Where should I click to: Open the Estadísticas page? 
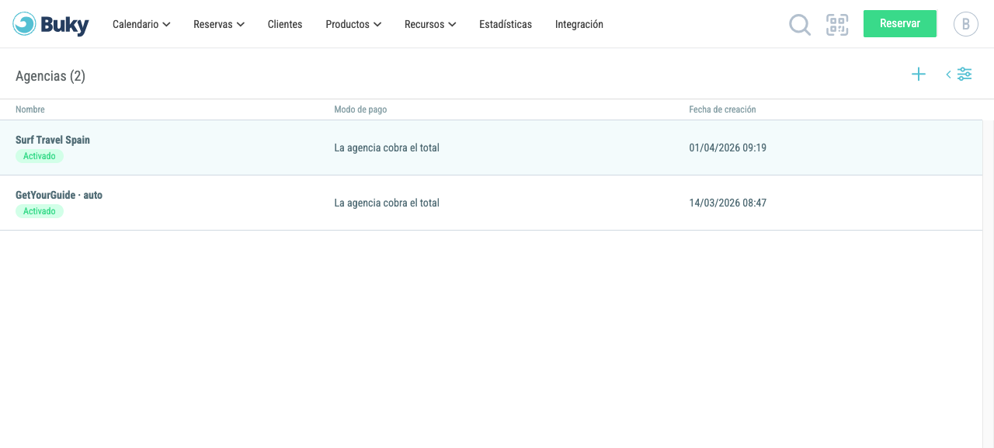pos(506,24)
